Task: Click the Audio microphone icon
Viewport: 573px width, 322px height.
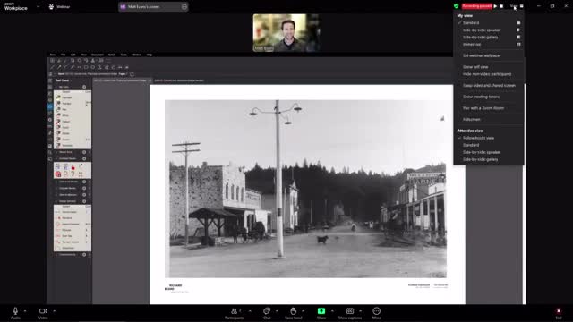Action: 15,311
